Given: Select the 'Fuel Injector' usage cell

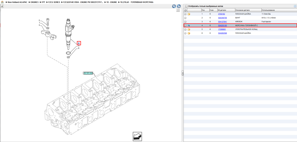Looking at the screenshot, I should pyautogui.click(x=266, y=22).
